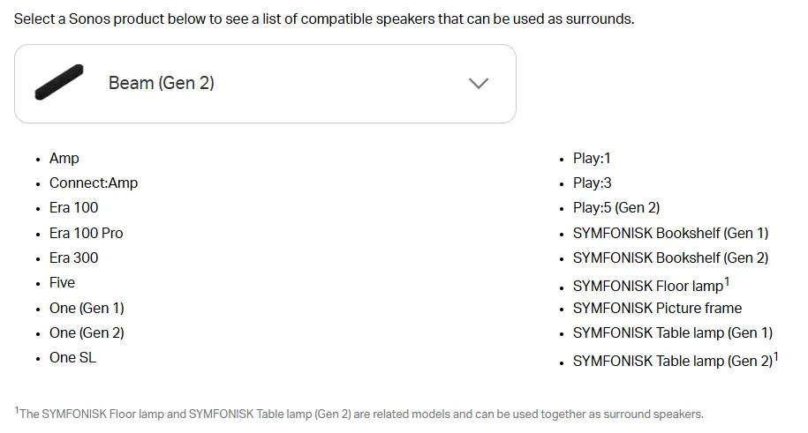The image size is (808, 433).
Task: Click the Play:5 (Gen 2) entry
Action: (x=616, y=207)
